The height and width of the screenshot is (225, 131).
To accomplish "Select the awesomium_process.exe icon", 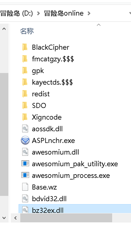I will pyautogui.click(x=25, y=175).
